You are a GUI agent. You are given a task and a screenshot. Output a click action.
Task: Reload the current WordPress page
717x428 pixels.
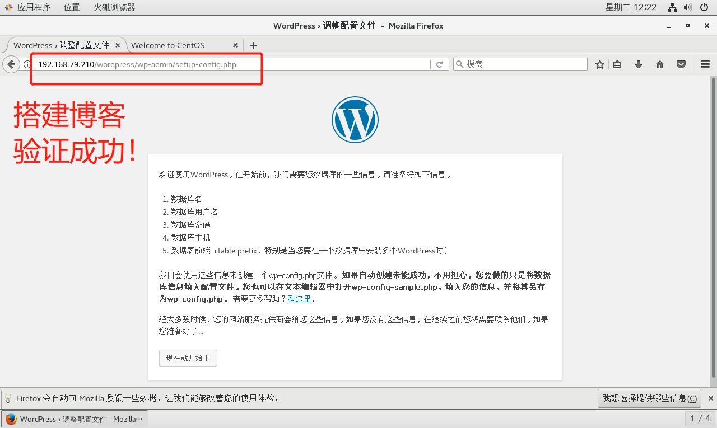440,64
